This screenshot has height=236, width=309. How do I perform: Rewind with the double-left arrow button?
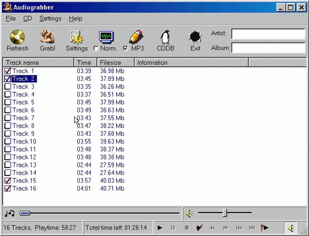[213, 228]
